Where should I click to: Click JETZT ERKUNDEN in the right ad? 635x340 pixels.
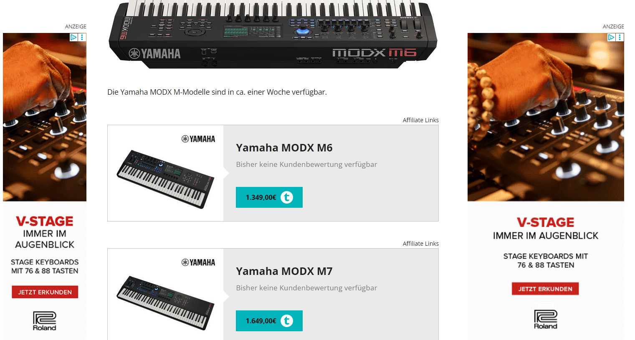545,289
